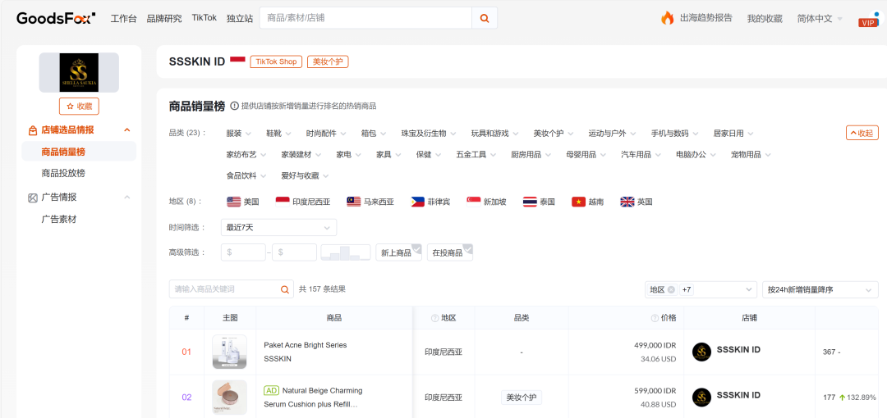Click the top 商品/素材/店铺 search box
Screen dimensions: 887x418
(366, 18)
